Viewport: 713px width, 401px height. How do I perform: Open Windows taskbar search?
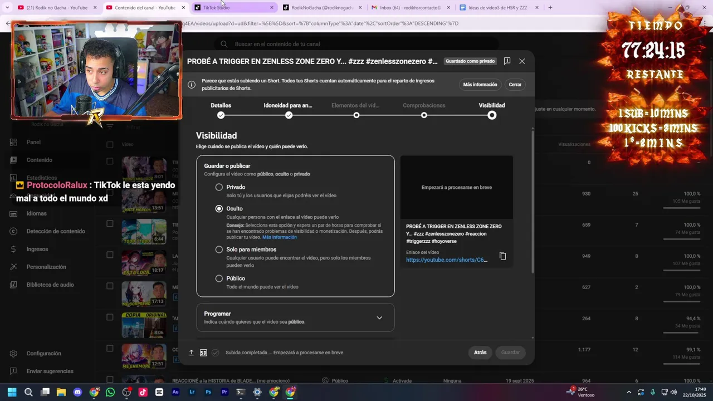[28, 392]
